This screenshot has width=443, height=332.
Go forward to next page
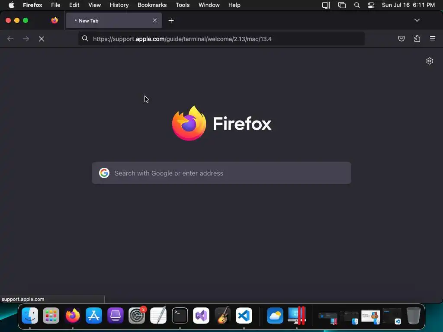coord(26,39)
